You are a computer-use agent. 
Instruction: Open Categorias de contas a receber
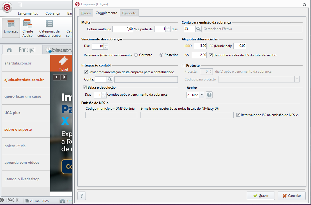point(49,28)
